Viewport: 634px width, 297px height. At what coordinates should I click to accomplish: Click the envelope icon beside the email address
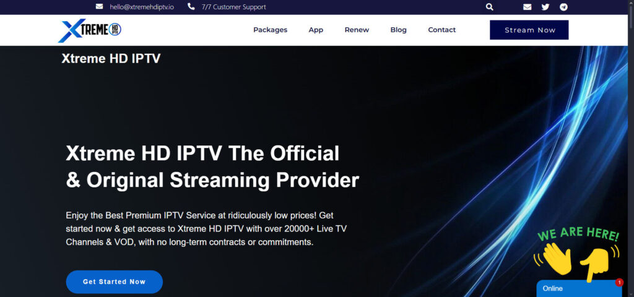pyautogui.click(x=99, y=6)
